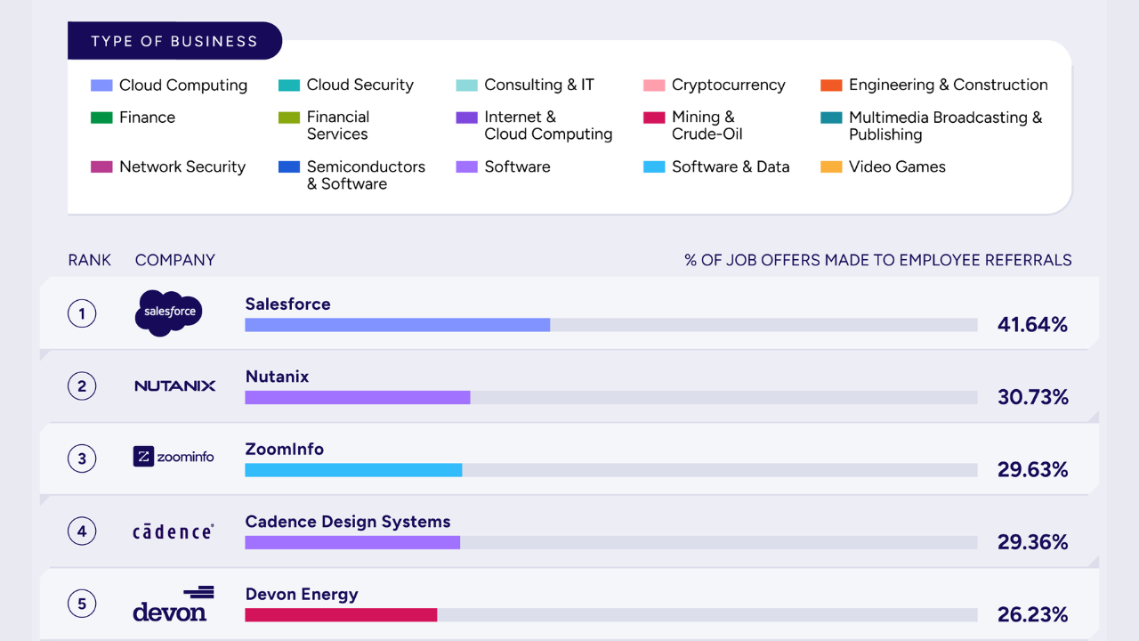
Task: Click the Cadence logo
Action: (173, 531)
